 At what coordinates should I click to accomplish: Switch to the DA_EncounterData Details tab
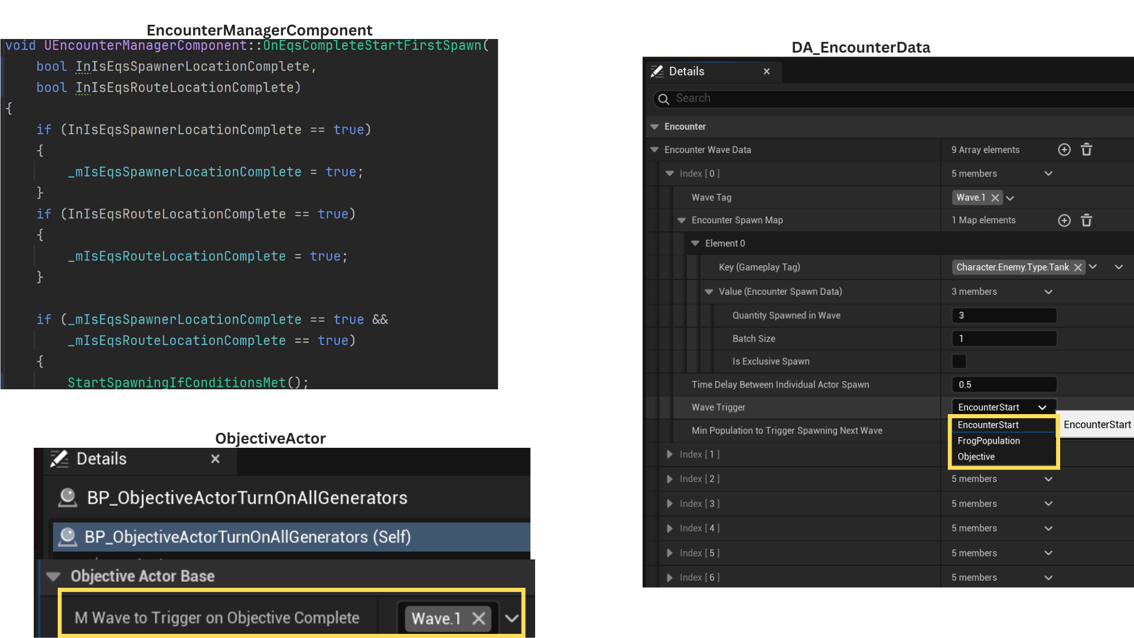click(686, 71)
